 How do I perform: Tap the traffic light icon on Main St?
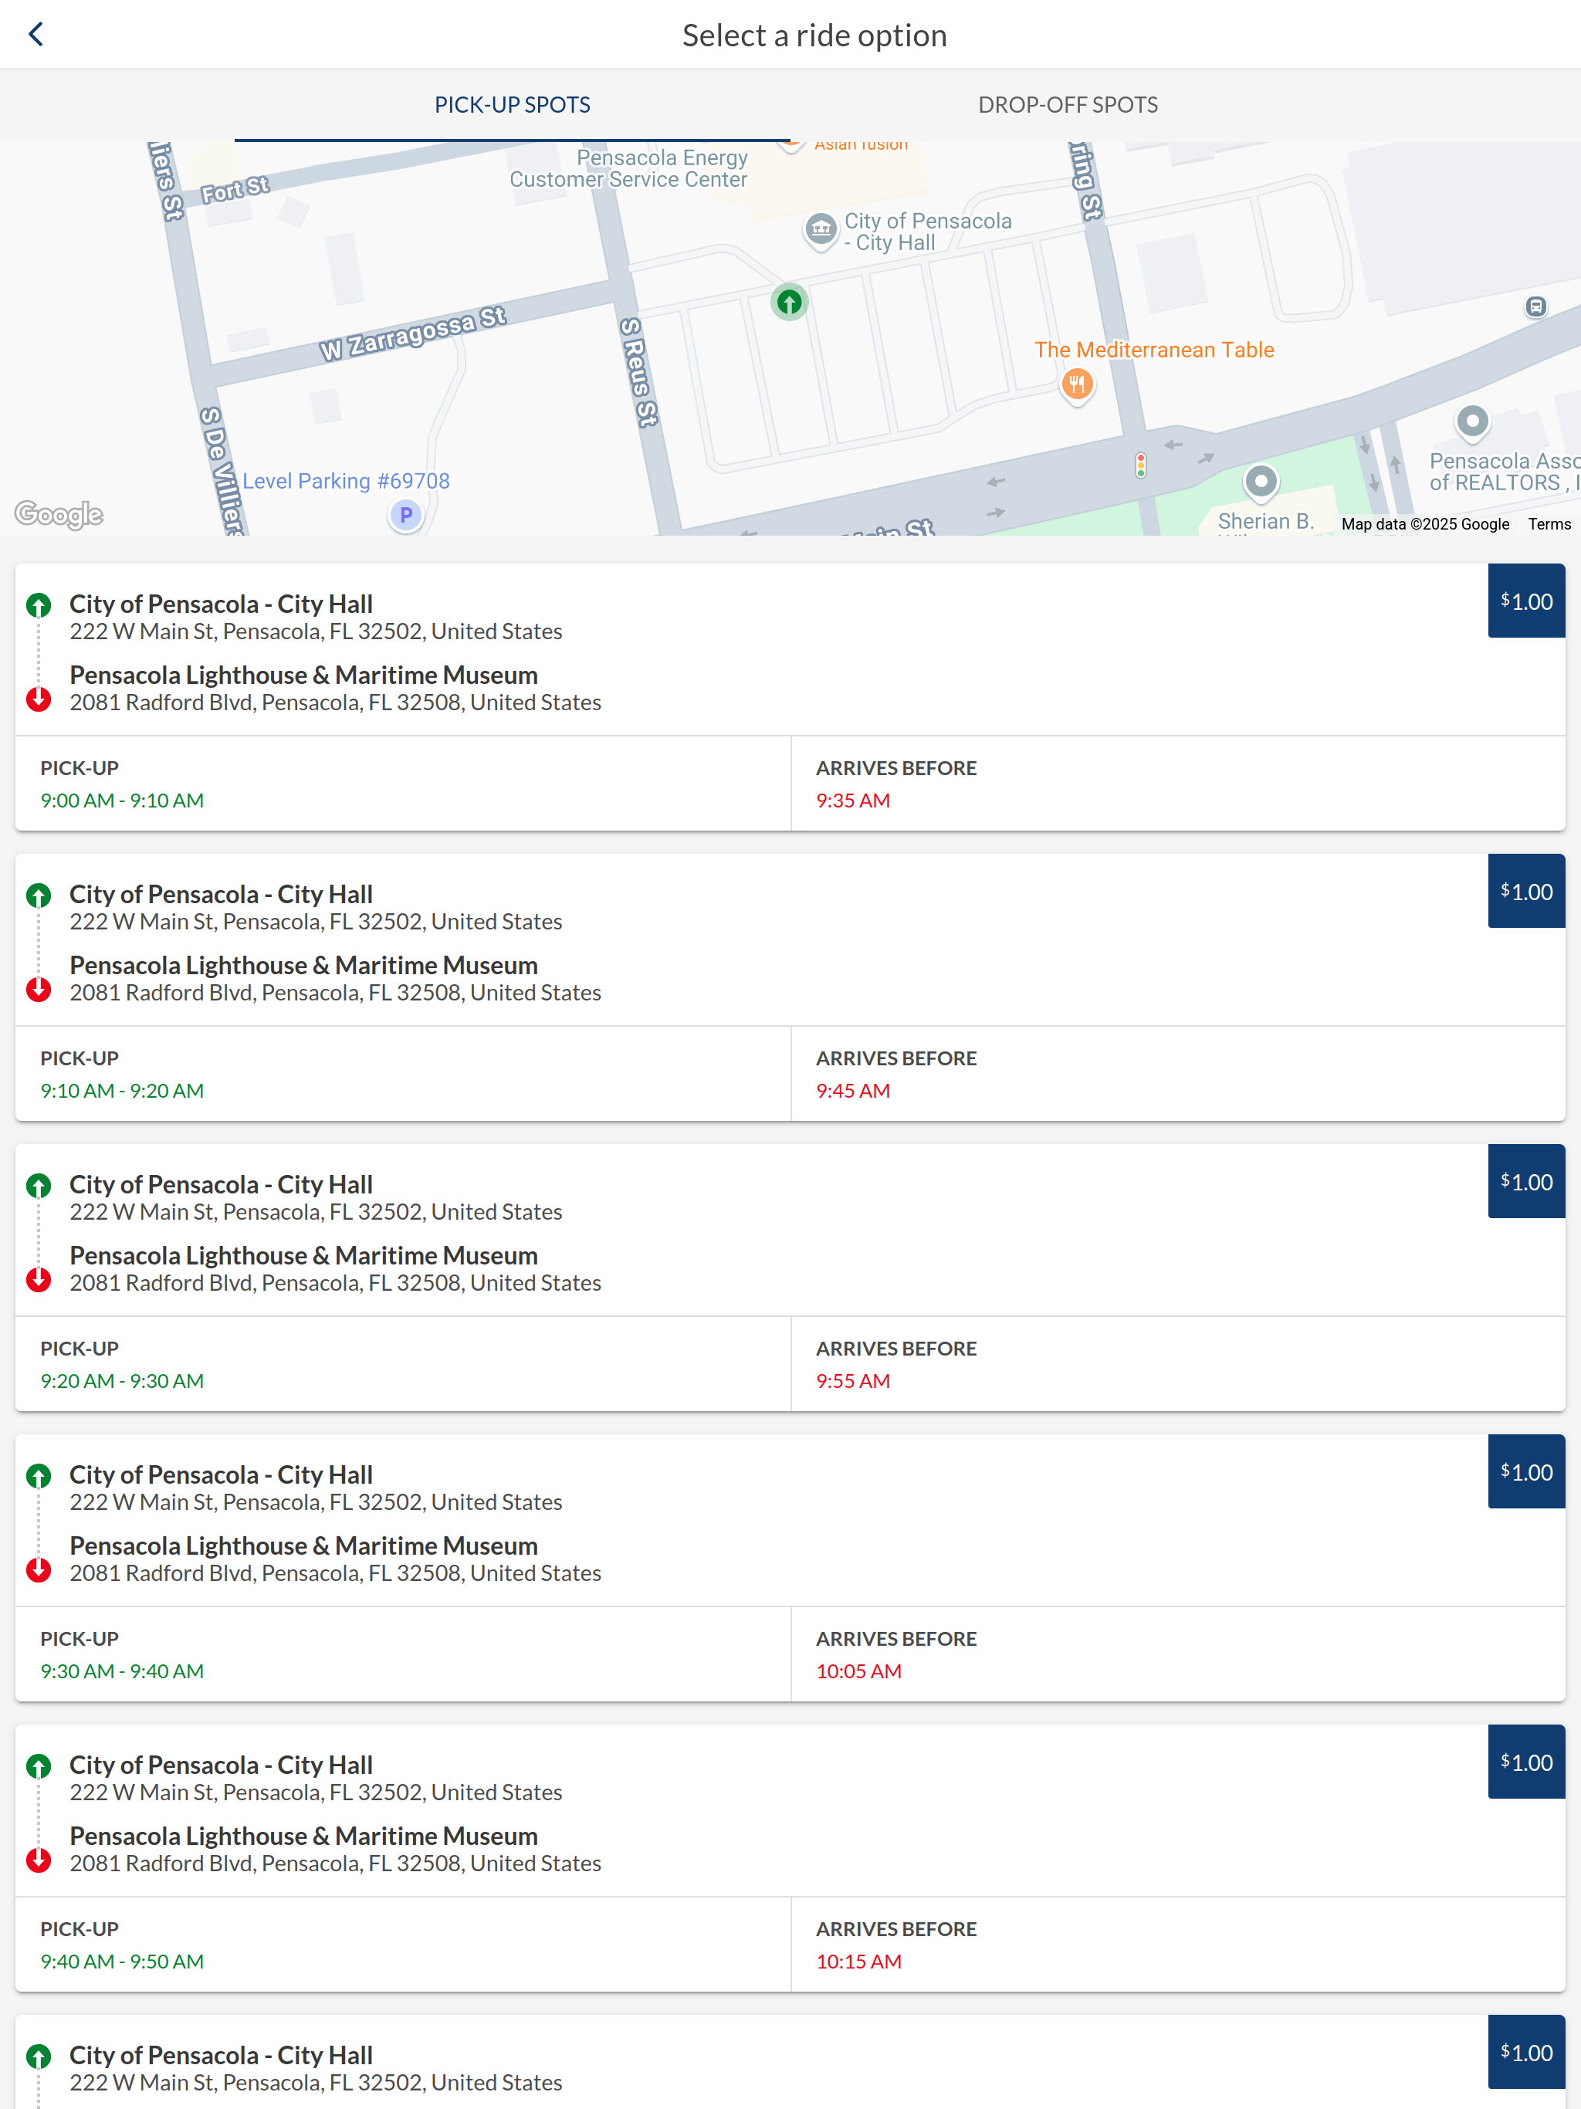[x=1140, y=465]
